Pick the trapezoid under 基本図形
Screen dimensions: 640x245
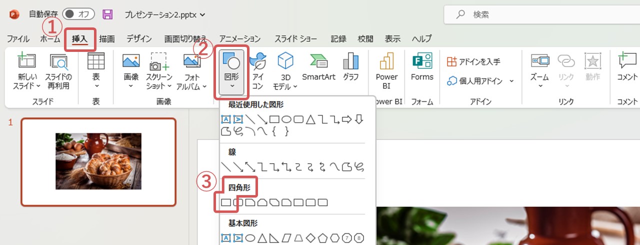298,238
